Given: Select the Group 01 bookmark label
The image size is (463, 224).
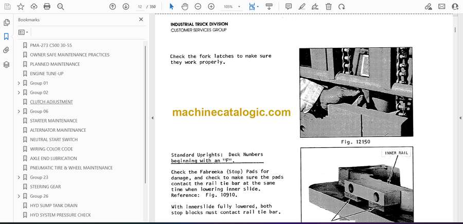Looking at the screenshot, I should (39, 83).
